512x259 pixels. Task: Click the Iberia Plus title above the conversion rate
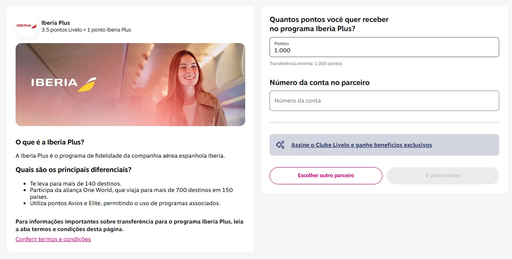click(56, 23)
